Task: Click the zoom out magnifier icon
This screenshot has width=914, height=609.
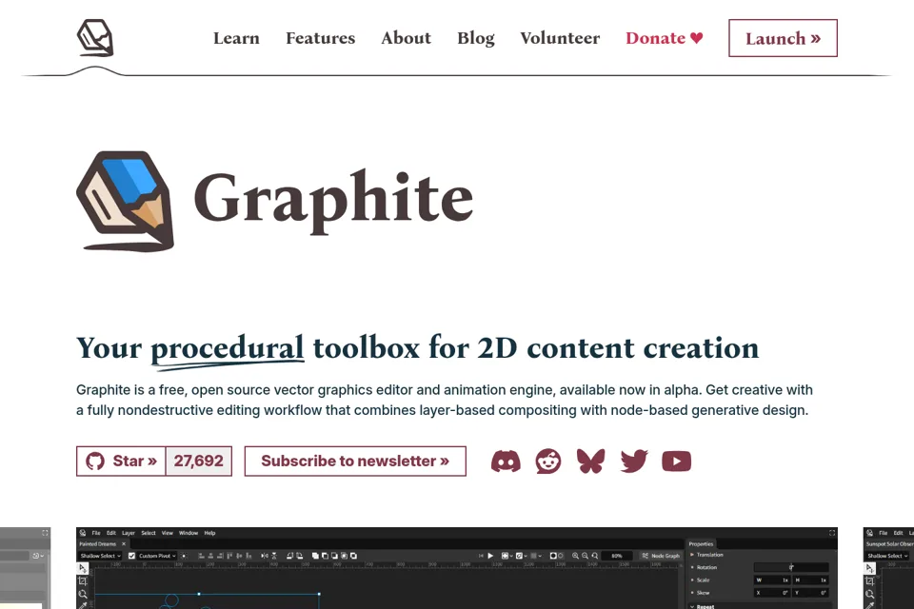Action: [585, 556]
